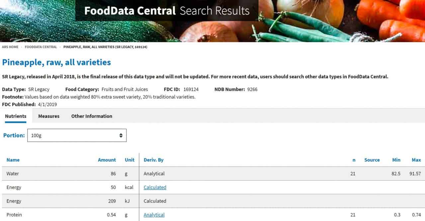
Task: Sort by the Max column header
Action: pyautogui.click(x=416, y=160)
